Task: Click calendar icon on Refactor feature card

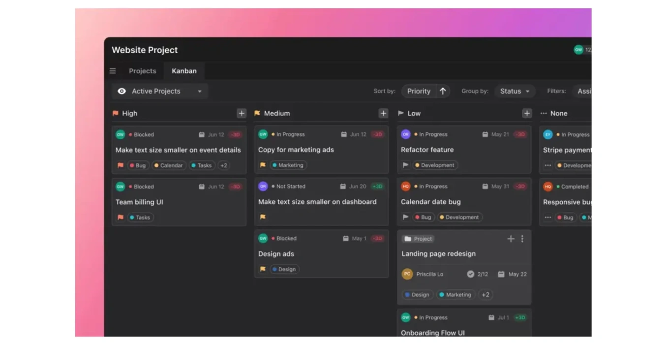Action: coord(485,134)
